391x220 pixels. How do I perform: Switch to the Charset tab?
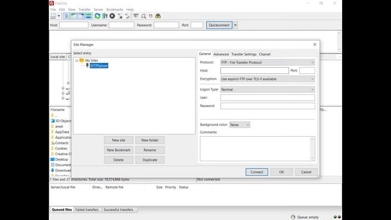pyautogui.click(x=265, y=54)
